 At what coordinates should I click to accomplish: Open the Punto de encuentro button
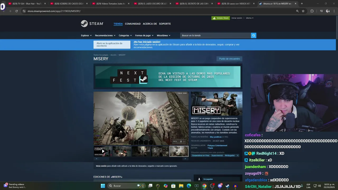click(x=229, y=59)
